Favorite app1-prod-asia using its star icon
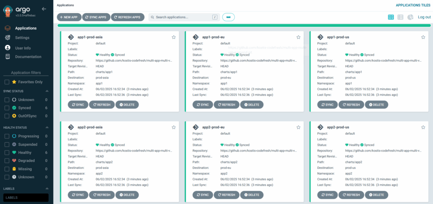 click(173, 37)
